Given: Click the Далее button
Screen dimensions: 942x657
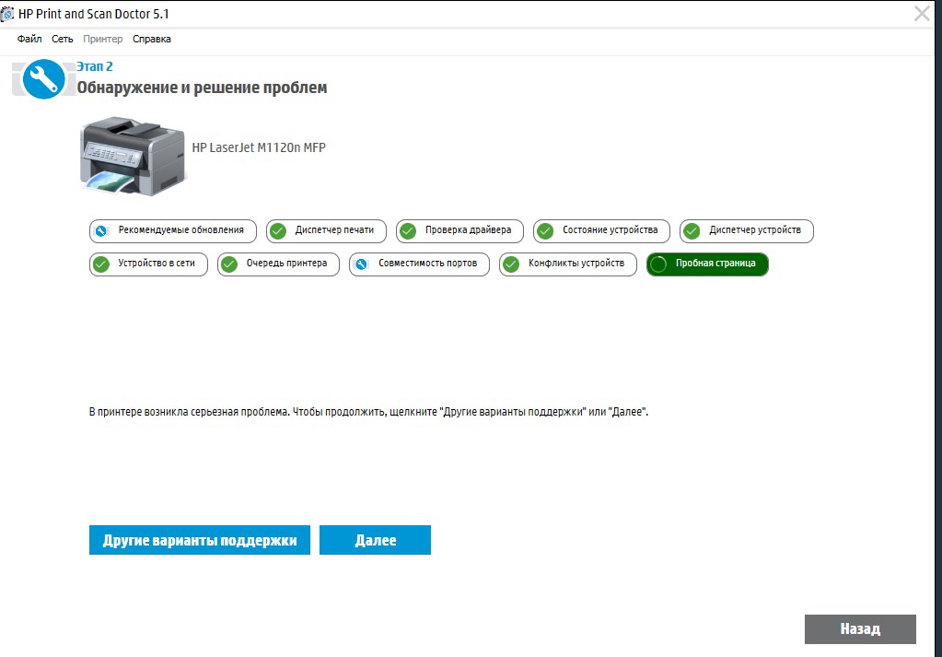Looking at the screenshot, I should click(x=375, y=540).
